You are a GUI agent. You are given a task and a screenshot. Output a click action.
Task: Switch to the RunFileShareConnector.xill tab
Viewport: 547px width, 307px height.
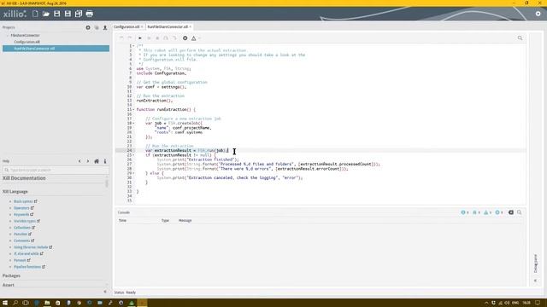[x=168, y=26]
